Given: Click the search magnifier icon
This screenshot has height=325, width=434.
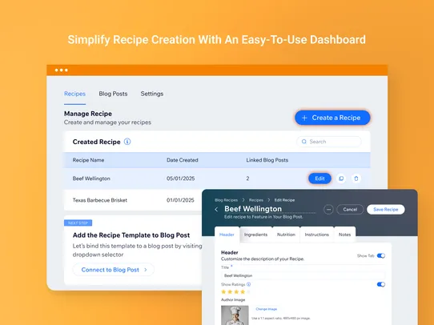Looking at the screenshot, I should (x=304, y=142).
